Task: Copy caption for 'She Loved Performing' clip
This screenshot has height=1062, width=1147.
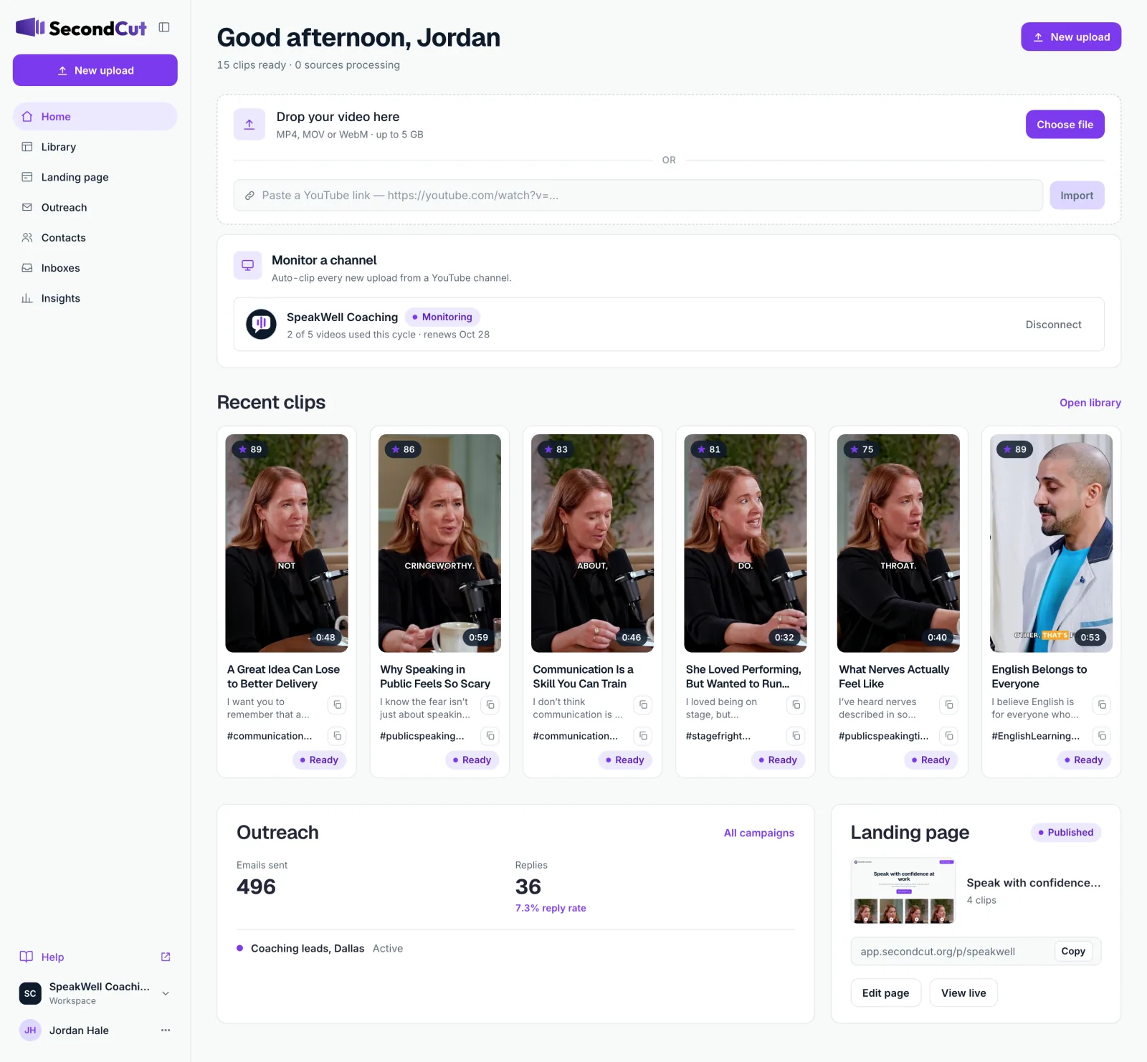Action: (796, 705)
